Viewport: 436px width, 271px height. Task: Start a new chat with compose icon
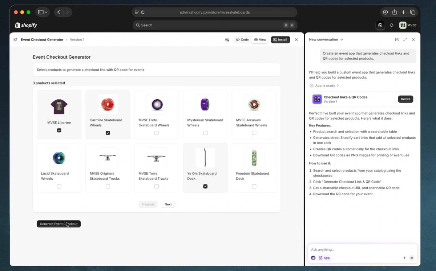pyautogui.click(x=397, y=39)
